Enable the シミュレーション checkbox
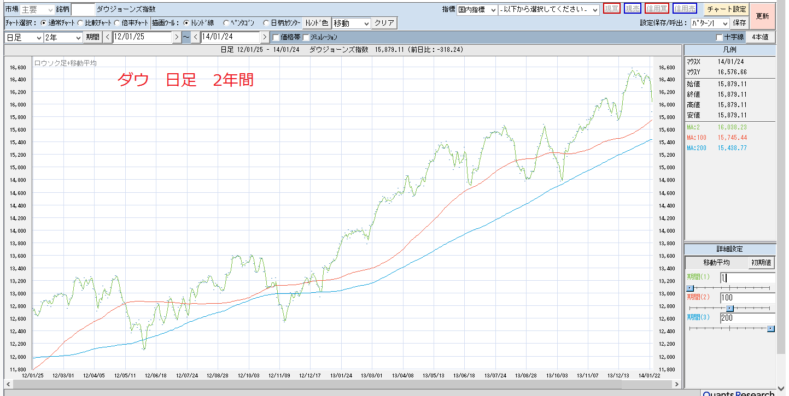Image resolution: width=789 pixels, height=396 pixels. pos(306,37)
